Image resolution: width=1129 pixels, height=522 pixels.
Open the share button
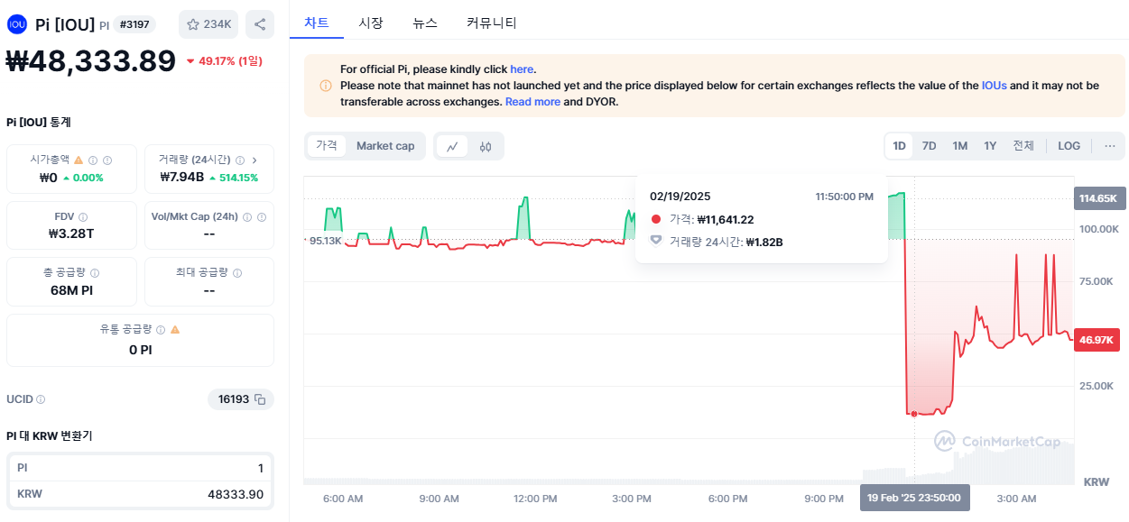click(260, 24)
